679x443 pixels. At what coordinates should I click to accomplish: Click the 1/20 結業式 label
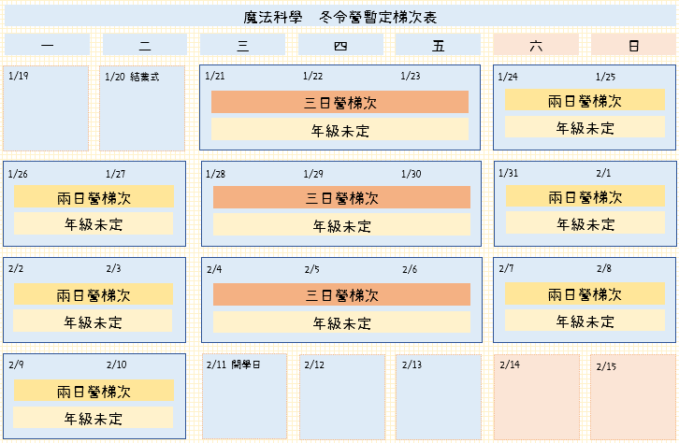click(x=132, y=77)
